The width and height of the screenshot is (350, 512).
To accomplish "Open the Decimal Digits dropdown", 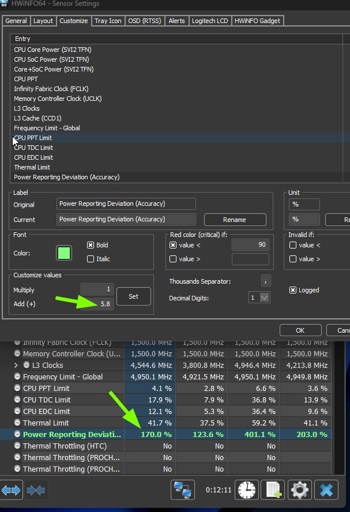I will (265, 298).
